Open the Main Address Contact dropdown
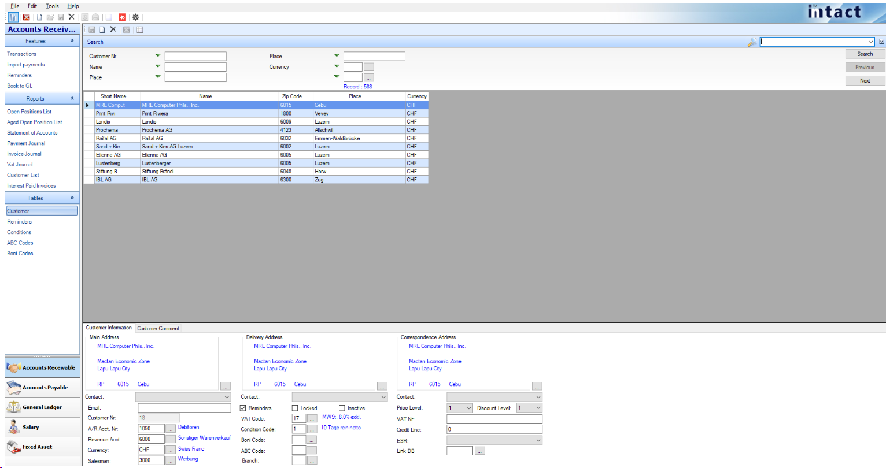The image size is (886, 468). pyautogui.click(x=183, y=397)
